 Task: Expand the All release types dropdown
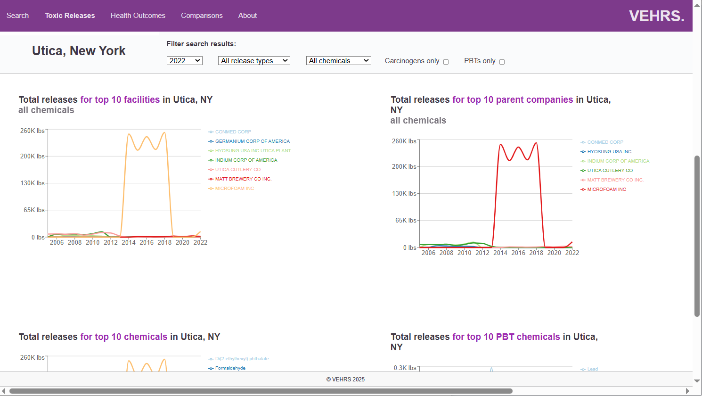click(x=254, y=61)
